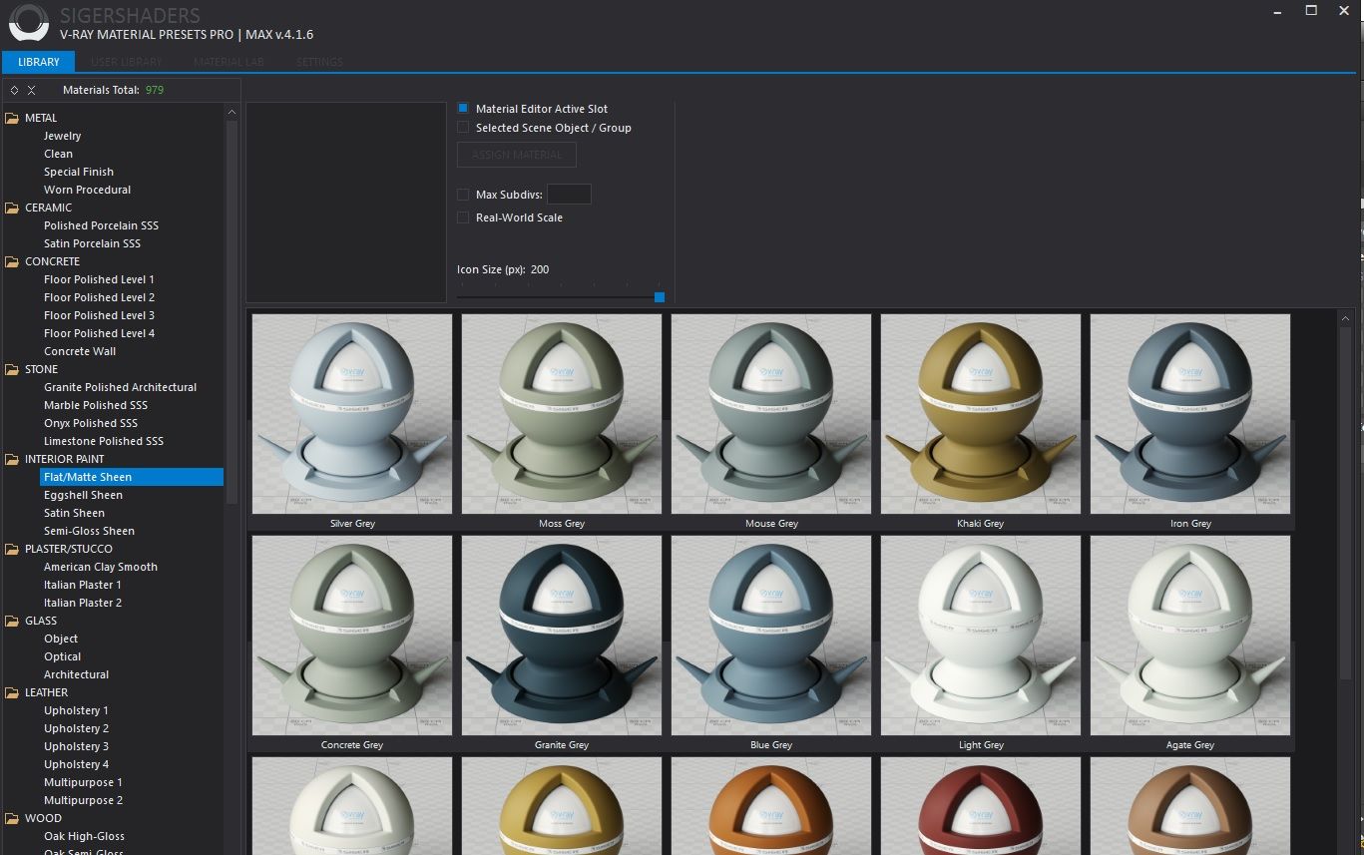This screenshot has width=1364, height=855.
Task: Open Architectural glass subcategory
Action: (77, 674)
